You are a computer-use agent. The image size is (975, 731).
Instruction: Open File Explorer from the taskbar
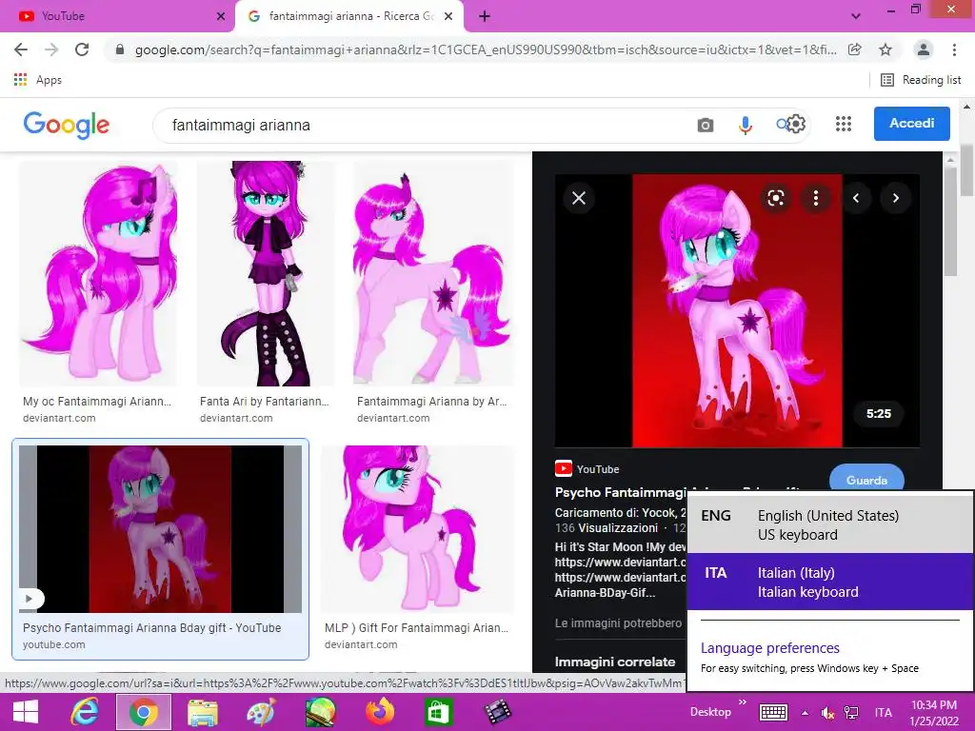[203, 712]
